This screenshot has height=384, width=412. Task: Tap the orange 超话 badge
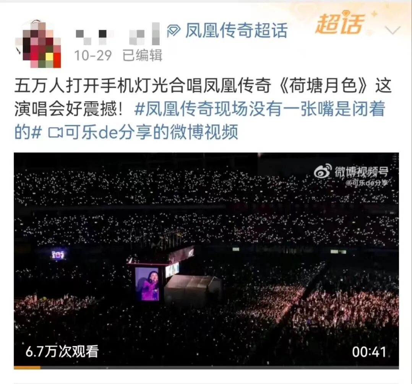(x=340, y=24)
